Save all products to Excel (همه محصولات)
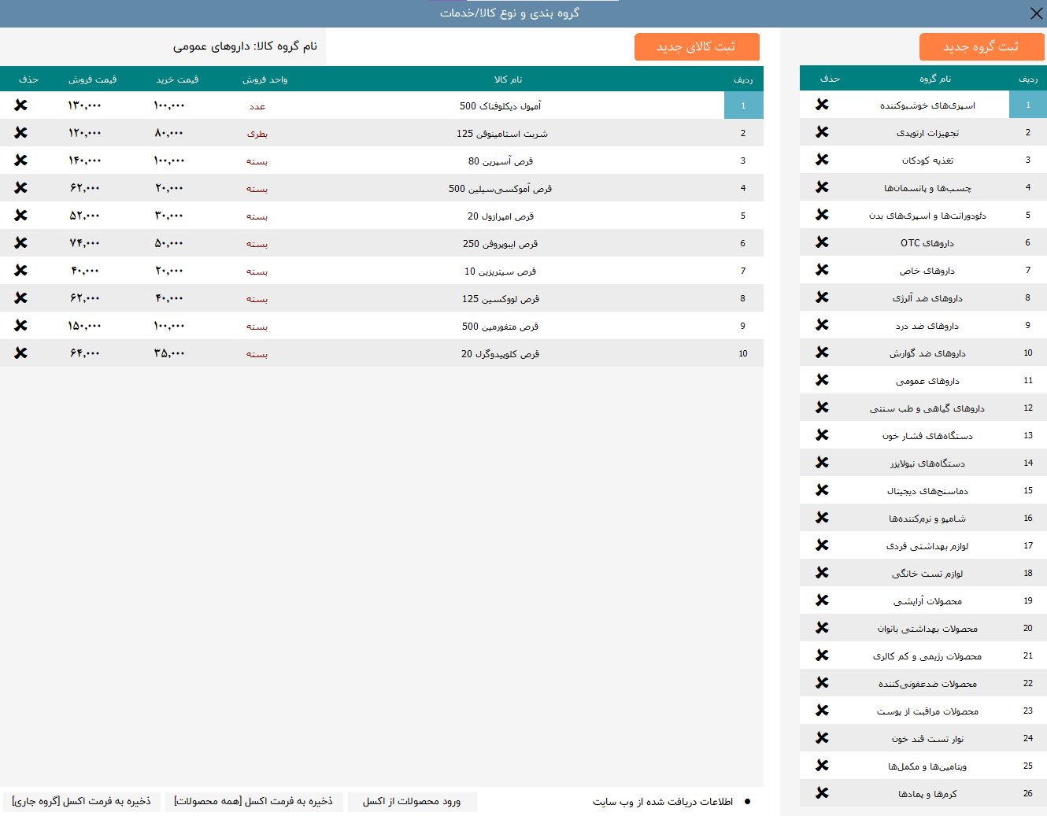This screenshot has height=816, width=1047. pyautogui.click(x=253, y=802)
